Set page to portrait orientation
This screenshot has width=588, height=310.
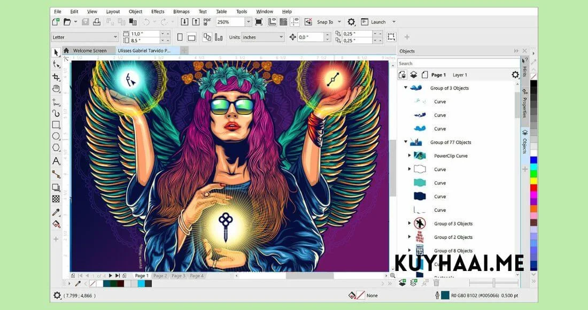click(x=180, y=37)
